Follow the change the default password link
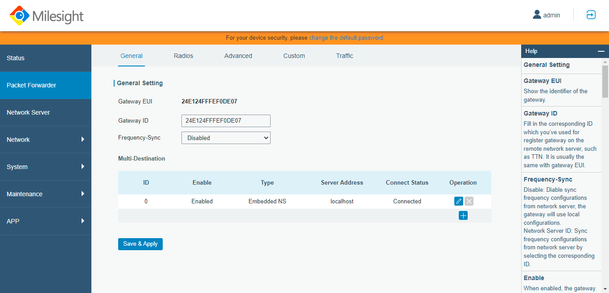This screenshot has height=293, width=609. (x=346, y=38)
